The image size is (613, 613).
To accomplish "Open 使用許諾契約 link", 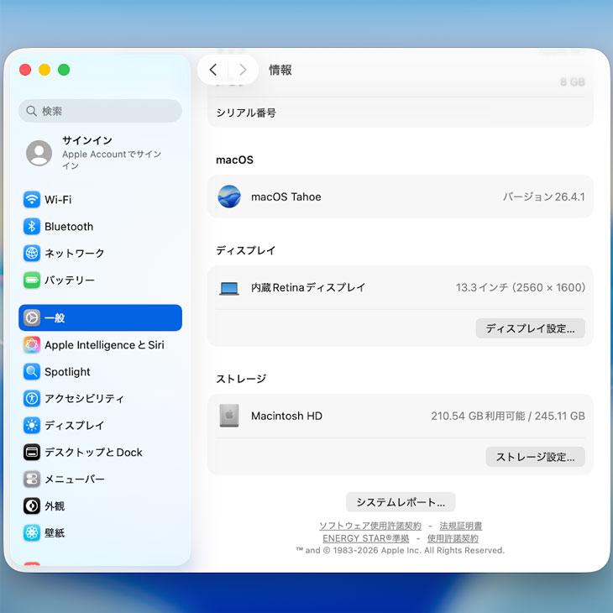I will (x=453, y=538).
